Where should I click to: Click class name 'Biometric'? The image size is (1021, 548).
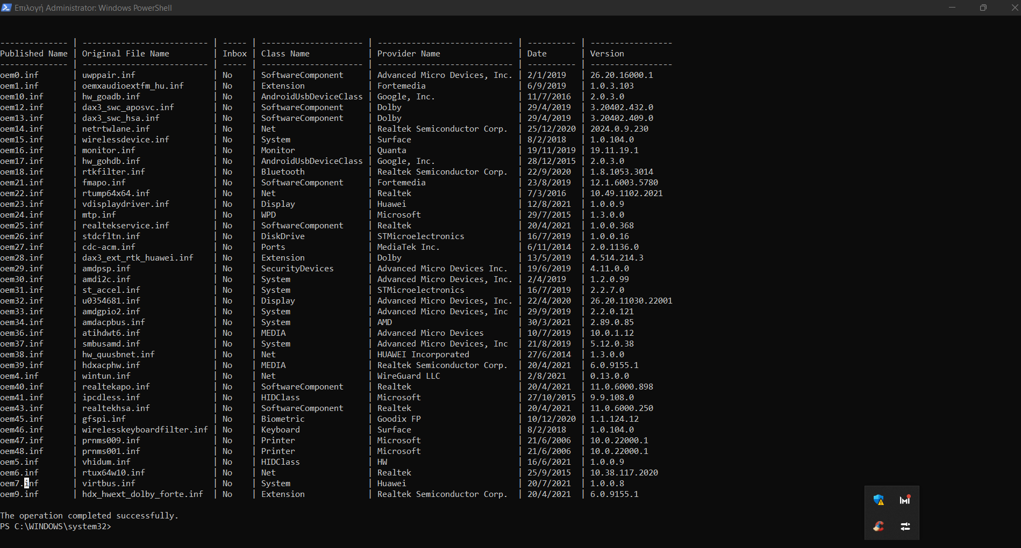click(x=283, y=419)
